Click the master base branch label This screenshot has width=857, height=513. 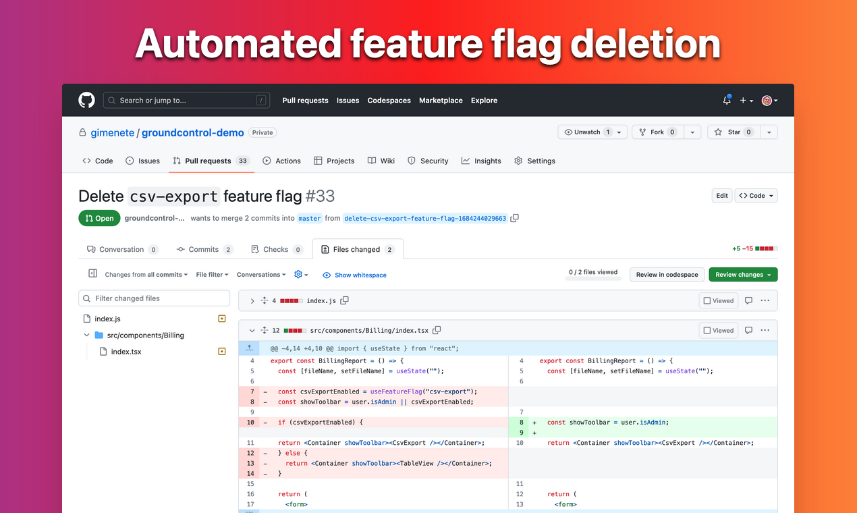310,219
